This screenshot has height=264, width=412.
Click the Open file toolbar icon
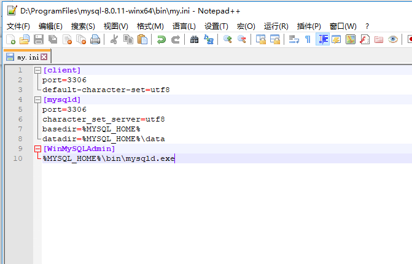point(25,40)
